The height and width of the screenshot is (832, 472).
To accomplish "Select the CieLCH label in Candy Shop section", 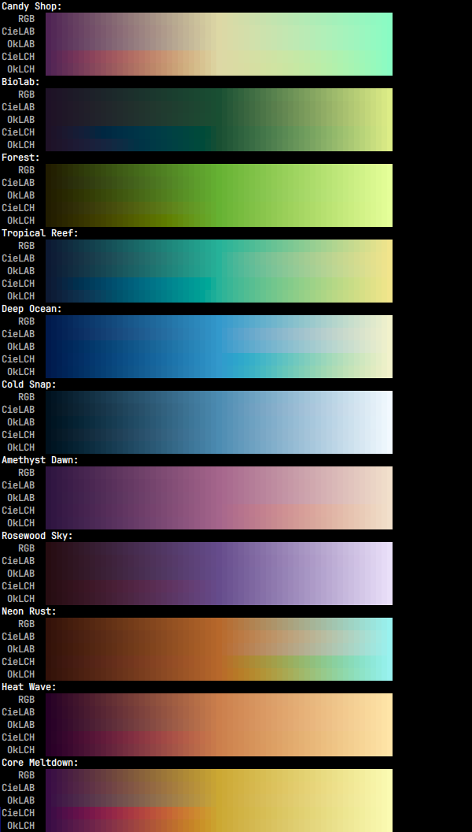I will point(18,57).
